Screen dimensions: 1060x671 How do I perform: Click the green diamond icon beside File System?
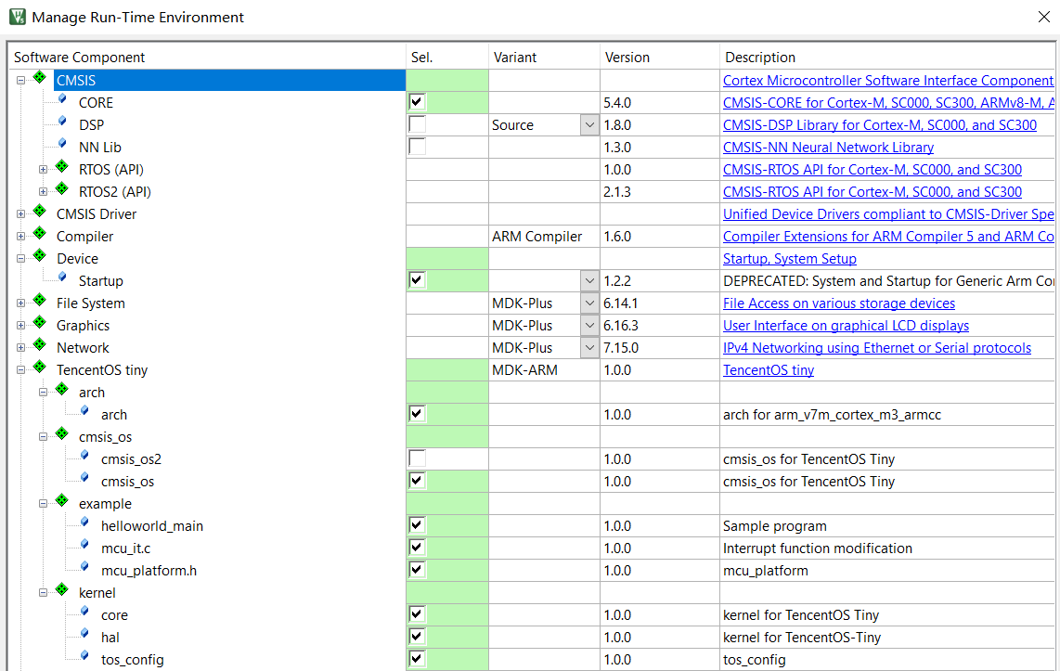pos(40,300)
